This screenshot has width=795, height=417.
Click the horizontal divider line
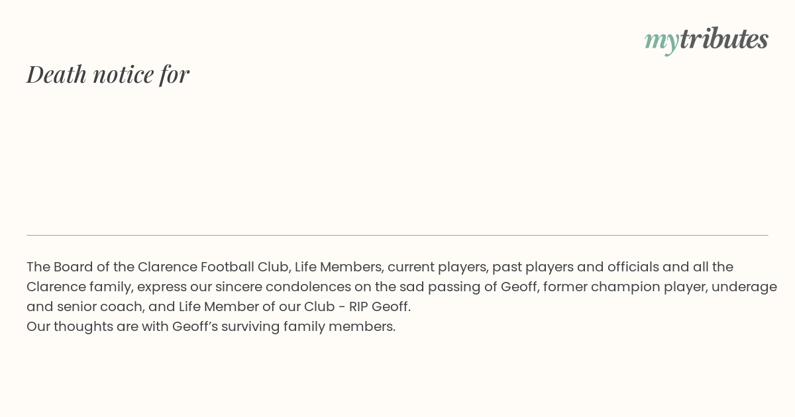tap(397, 235)
